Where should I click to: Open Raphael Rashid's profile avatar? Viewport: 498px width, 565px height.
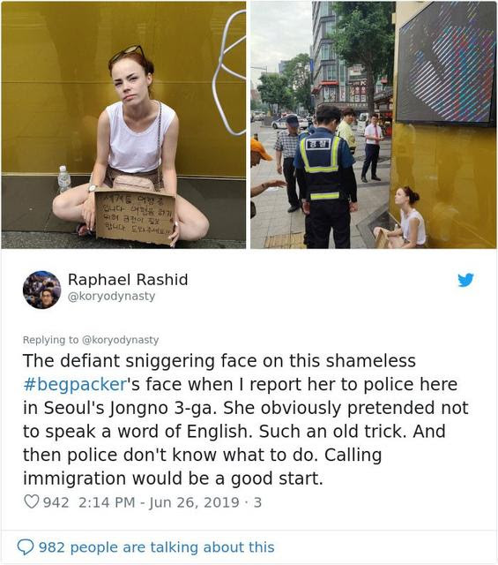(41, 290)
